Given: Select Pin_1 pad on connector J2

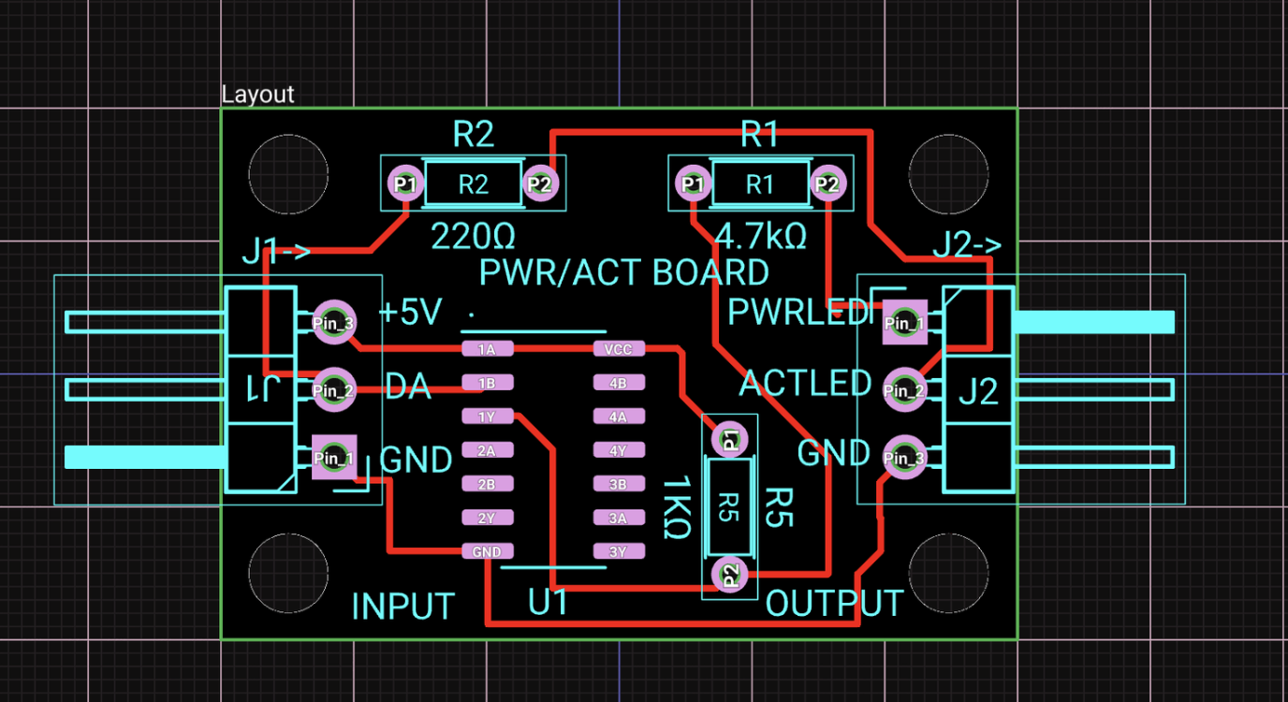Looking at the screenshot, I should [903, 322].
